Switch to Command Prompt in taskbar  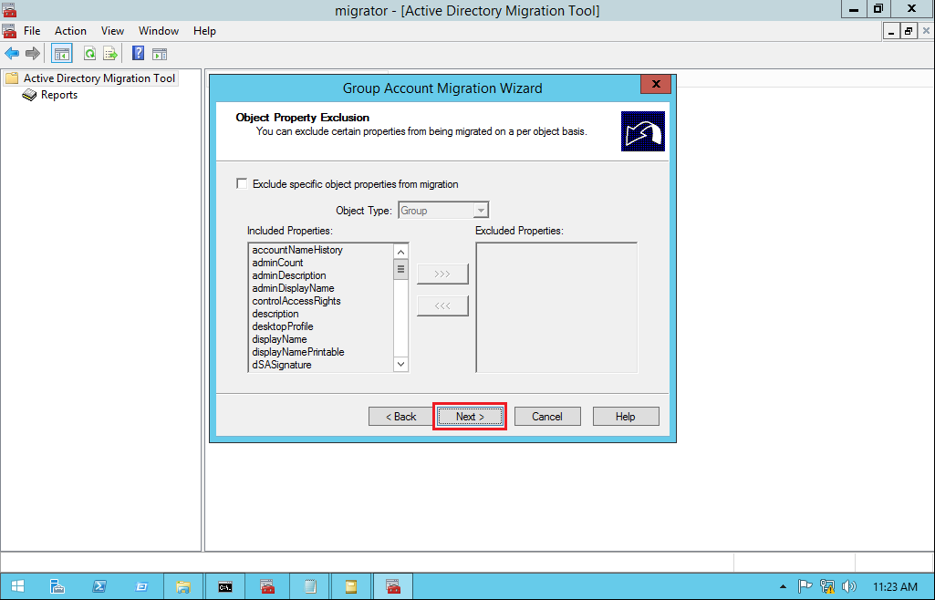click(x=224, y=587)
